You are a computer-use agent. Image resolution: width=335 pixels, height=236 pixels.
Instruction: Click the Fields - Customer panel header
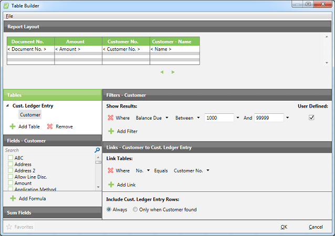pyautogui.click(x=53, y=141)
